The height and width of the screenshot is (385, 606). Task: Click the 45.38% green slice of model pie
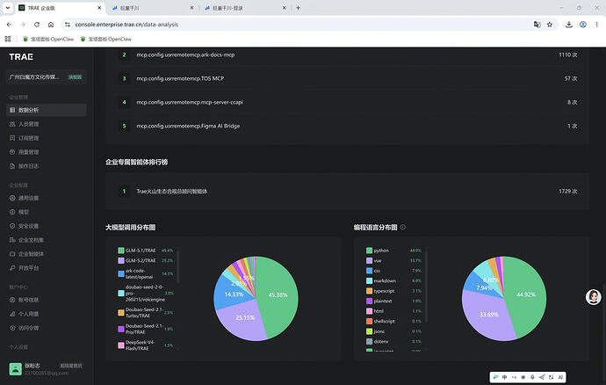[278, 295]
